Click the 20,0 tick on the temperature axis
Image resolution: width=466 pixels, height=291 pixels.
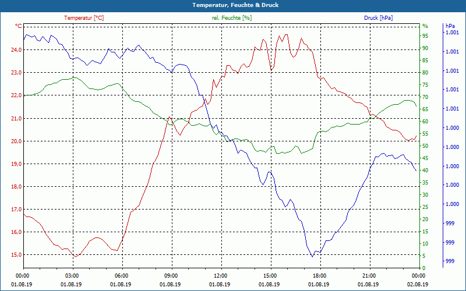point(16,141)
